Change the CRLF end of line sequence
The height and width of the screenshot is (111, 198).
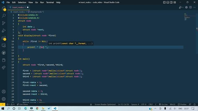[151, 105]
